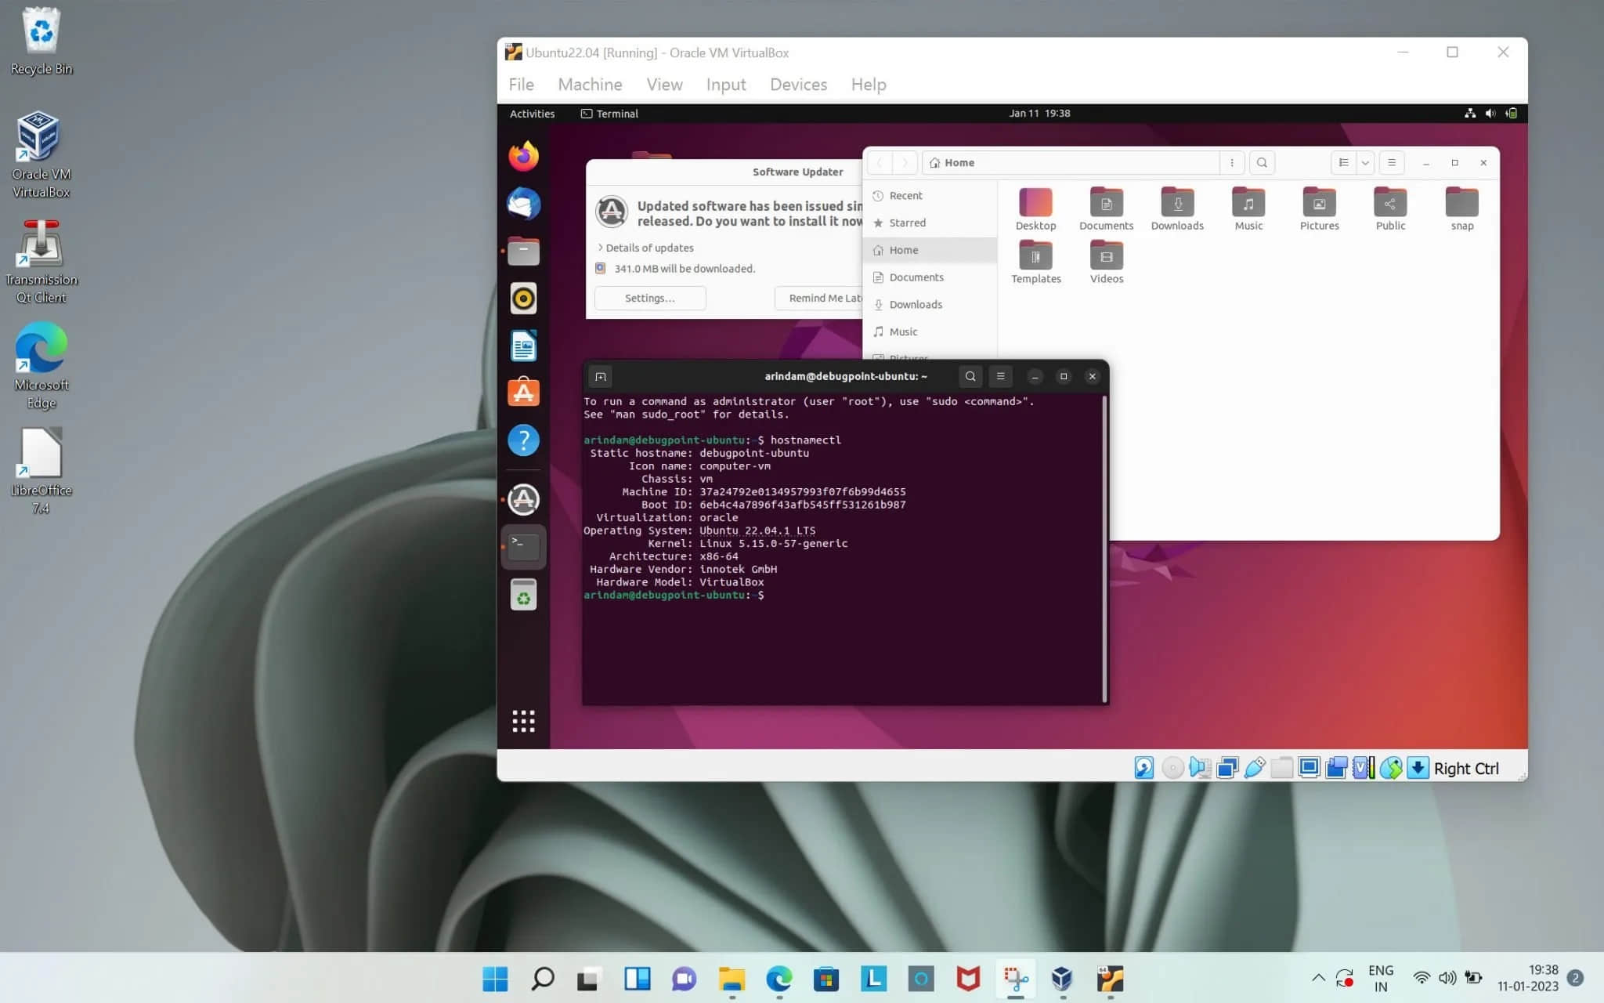Open the Software Updater settings

click(x=649, y=298)
